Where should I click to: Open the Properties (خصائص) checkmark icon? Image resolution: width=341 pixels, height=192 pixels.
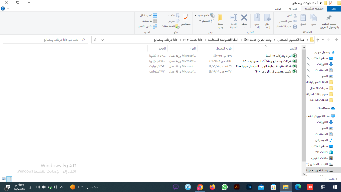[x=186, y=18]
